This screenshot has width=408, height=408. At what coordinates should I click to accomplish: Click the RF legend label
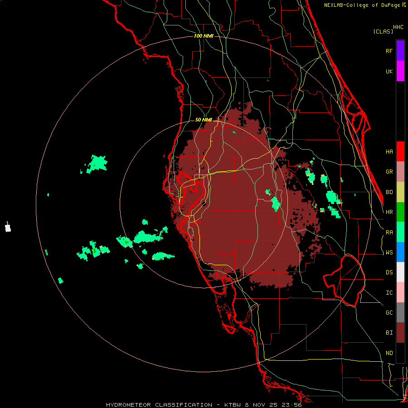pos(389,51)
